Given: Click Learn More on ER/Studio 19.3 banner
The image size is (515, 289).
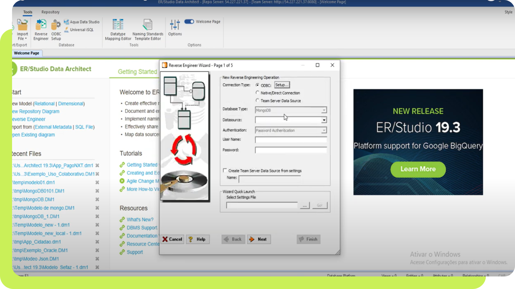Looking at the screenshot, I should pos(418,169).
